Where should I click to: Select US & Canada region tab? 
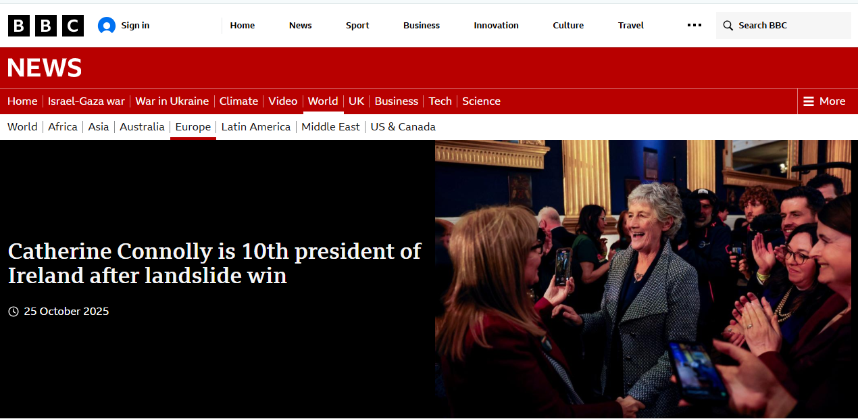tap(403, 127)
